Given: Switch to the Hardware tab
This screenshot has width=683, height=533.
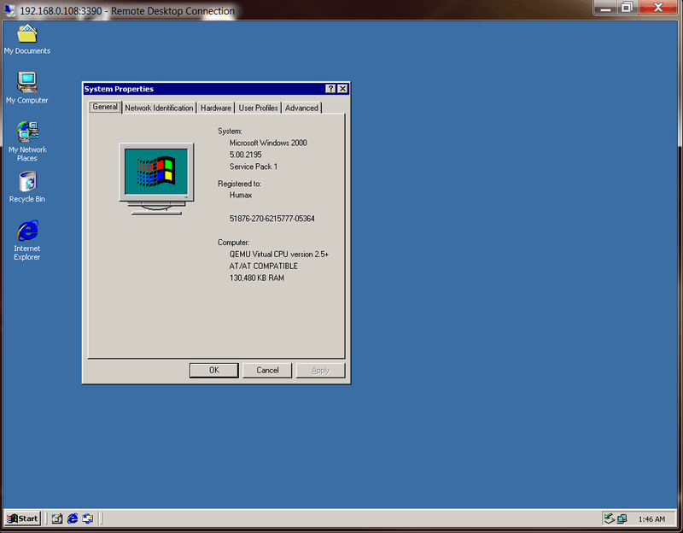Looking at the screenshot, I should point(216,108).
